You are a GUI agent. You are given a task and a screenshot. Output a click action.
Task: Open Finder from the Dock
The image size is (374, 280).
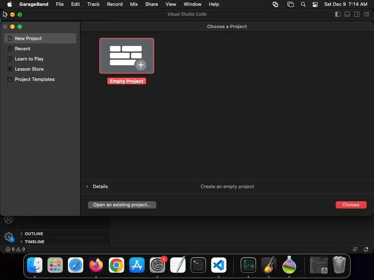click(x=35, y=265)
